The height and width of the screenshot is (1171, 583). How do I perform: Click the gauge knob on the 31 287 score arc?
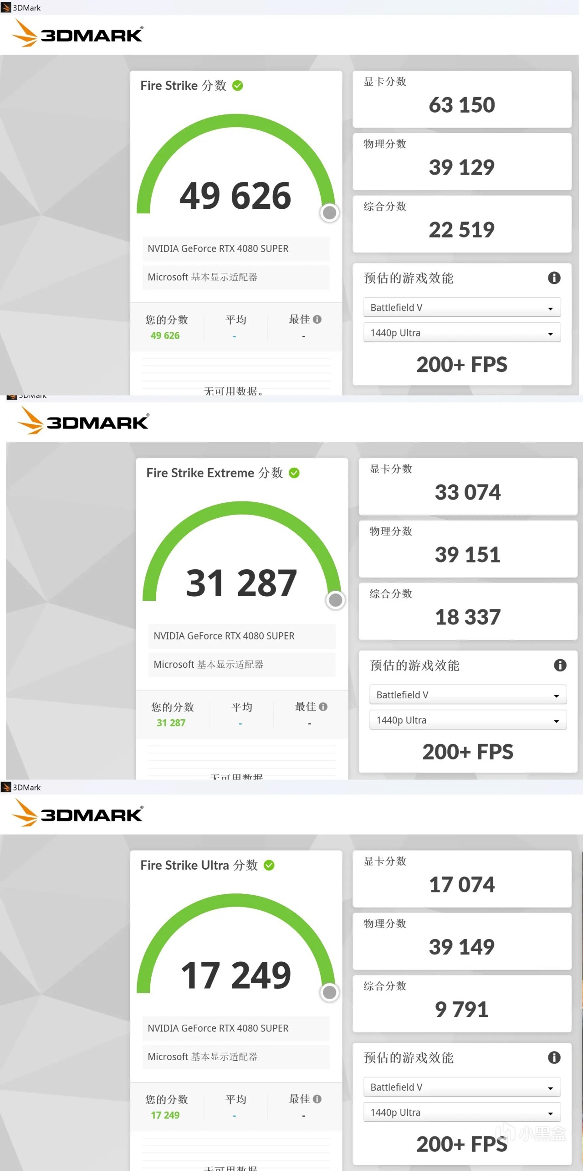[x=335, y=600]
